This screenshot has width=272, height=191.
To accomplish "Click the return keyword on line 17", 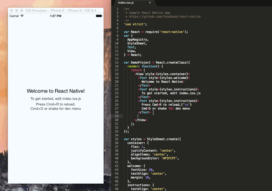I will 136,70.
